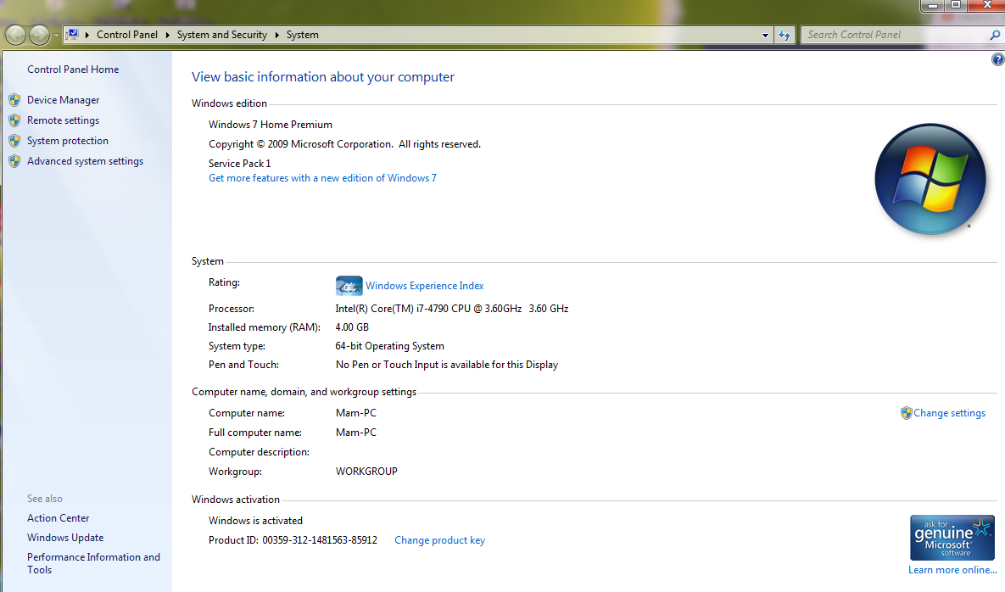Viewport: 1005px width, 592px height.
Task: Click the Windows is activated text
Action: [256, 521]
